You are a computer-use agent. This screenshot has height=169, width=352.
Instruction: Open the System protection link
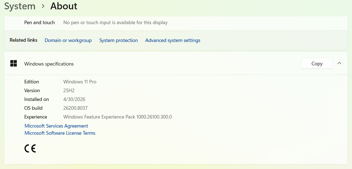click(118, 40)
